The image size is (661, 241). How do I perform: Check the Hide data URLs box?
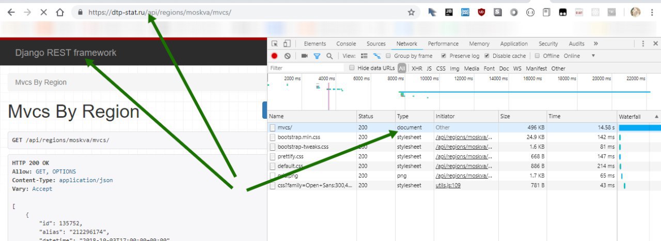point(352,68)
